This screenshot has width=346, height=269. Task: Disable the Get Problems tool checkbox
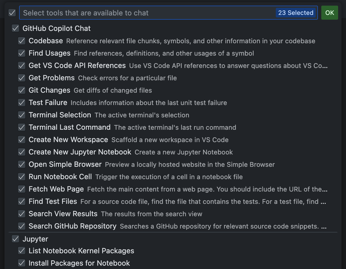tap(22, 78)
